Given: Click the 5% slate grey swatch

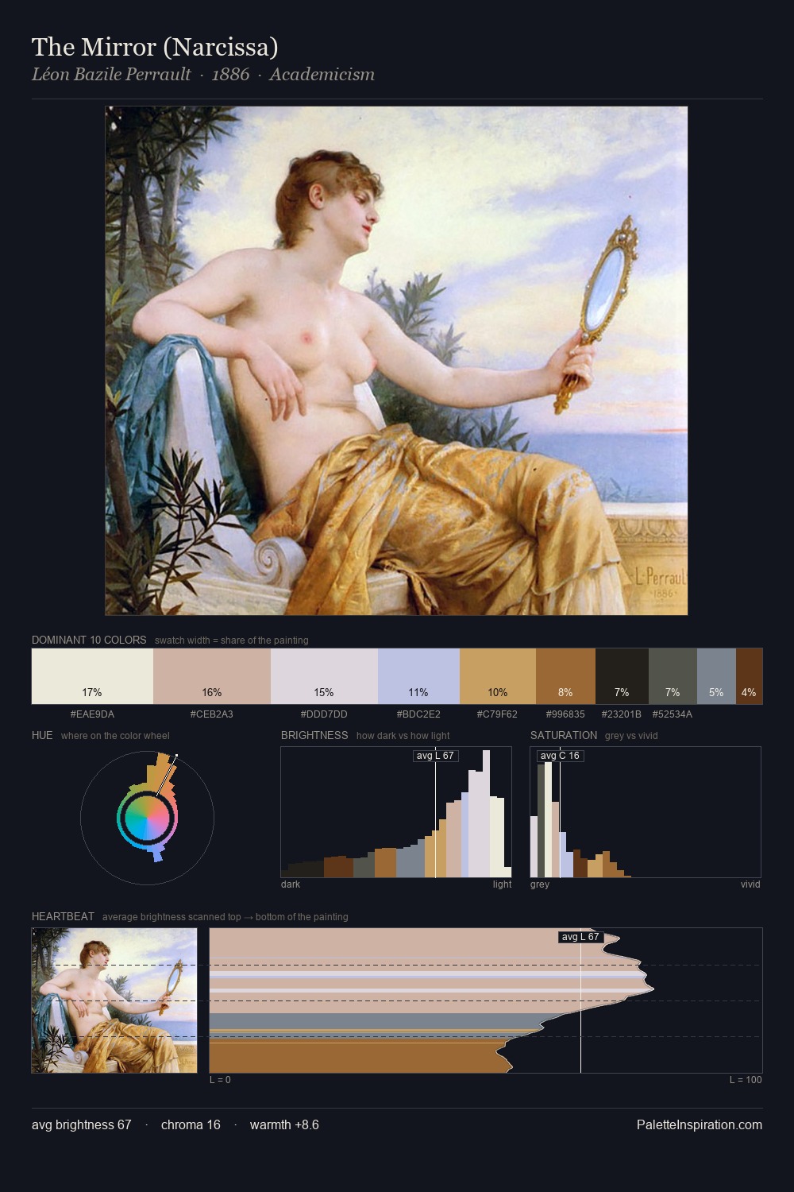Looking at the screenshot, I should coord(716,676).
